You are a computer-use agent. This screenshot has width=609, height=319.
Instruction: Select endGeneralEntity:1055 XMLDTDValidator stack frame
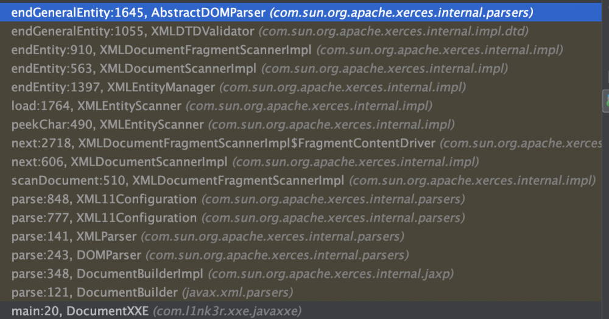pyautogui.click(x=132, y=30)
